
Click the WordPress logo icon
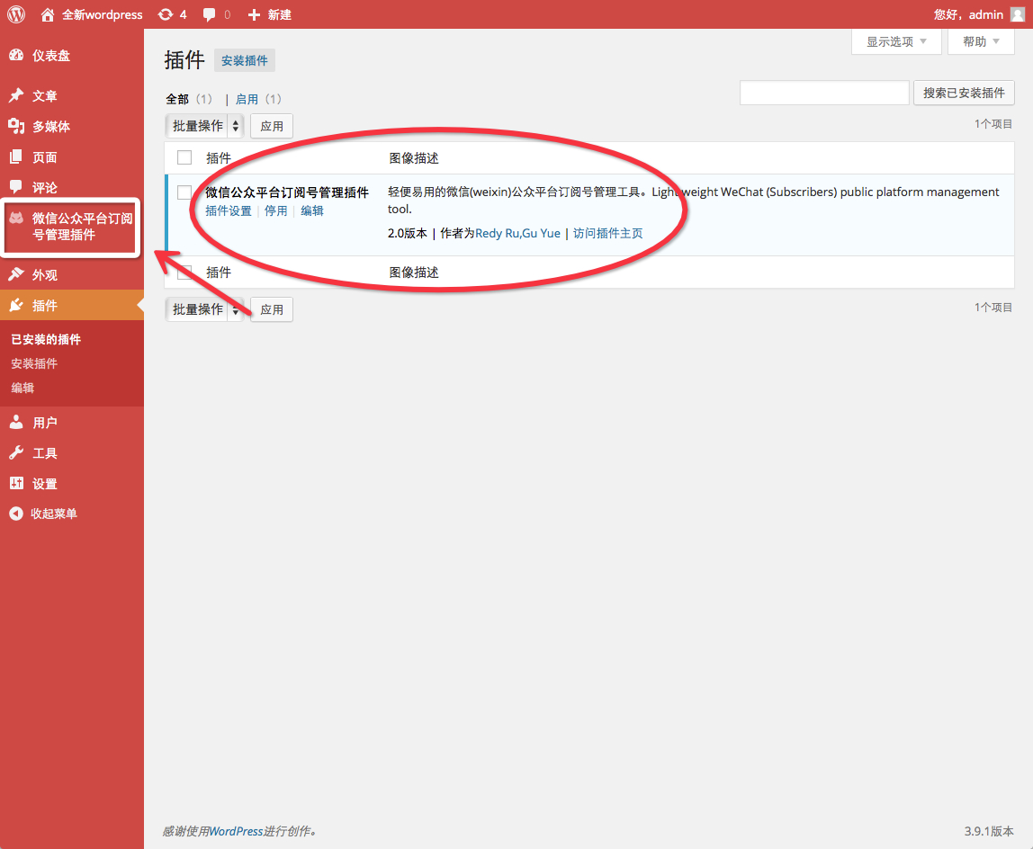(x=16, y=13)
